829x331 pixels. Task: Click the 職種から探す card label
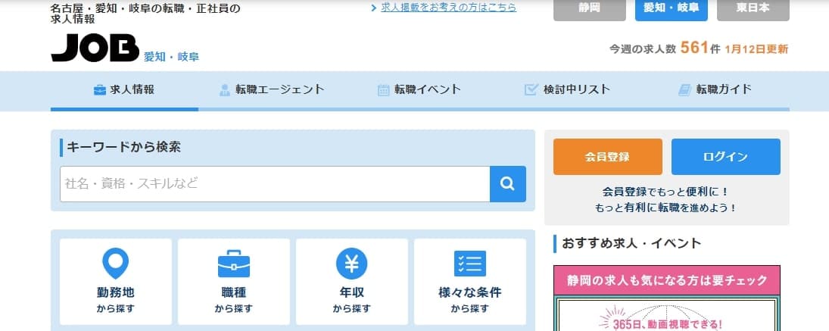click(234, 299)
